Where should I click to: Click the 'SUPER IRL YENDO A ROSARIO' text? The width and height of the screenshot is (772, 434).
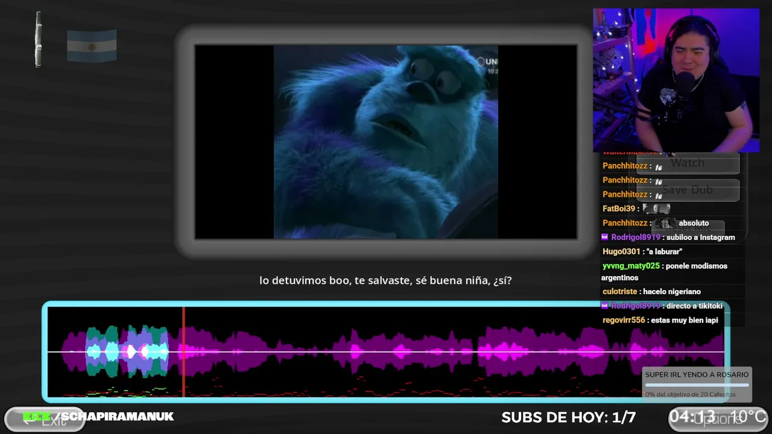click(x=697, y=375)
